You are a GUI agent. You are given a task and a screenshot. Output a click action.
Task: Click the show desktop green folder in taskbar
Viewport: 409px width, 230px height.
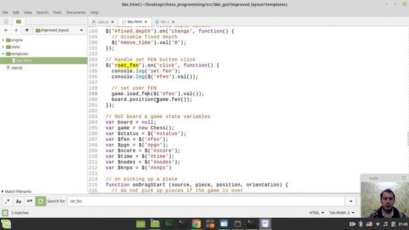tap(141, 224)
